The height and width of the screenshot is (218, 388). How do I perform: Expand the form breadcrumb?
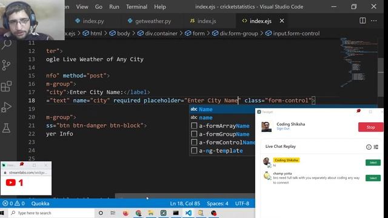point(195,33)
